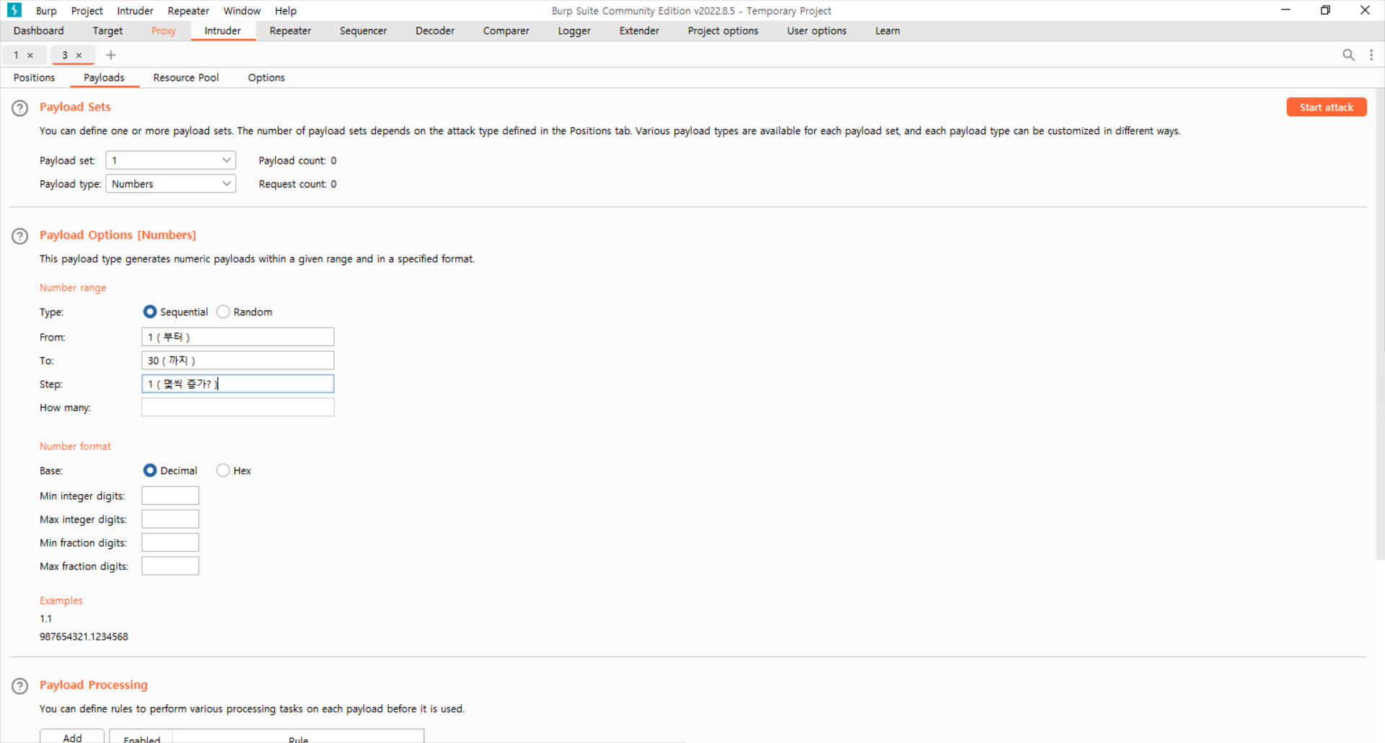Open help for Payload Options section
The height and width of the screenshot is (743, 1385).
pos(20,236)
